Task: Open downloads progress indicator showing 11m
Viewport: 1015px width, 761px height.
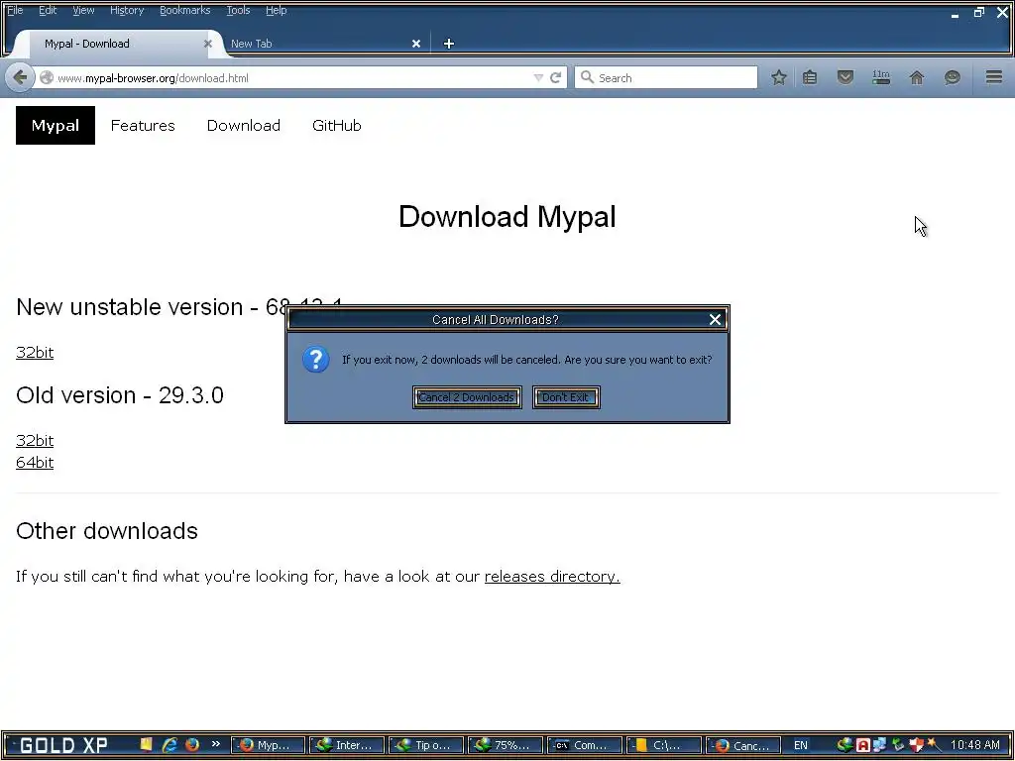Action: click(x=881, y=77)
